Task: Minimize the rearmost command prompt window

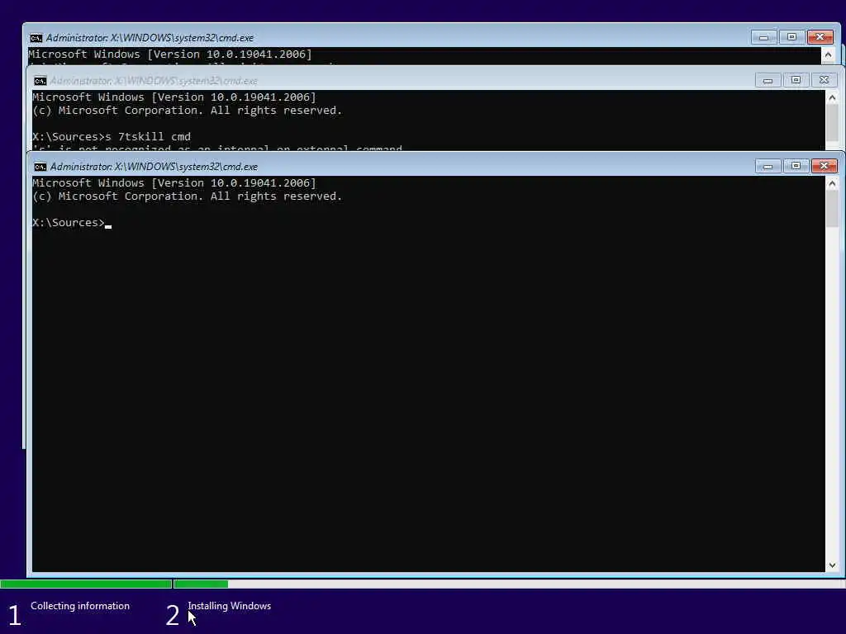Action: tap(763, 37)
